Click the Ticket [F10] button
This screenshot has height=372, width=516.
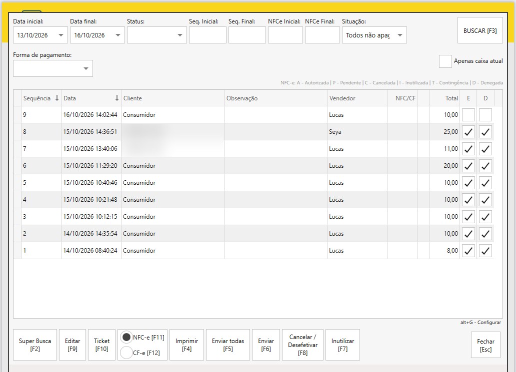(x=101, y=345)
